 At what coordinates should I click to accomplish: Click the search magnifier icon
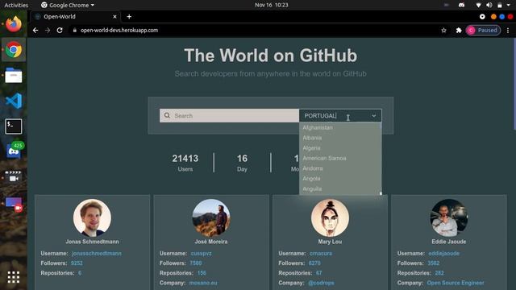tap(167, 115)
